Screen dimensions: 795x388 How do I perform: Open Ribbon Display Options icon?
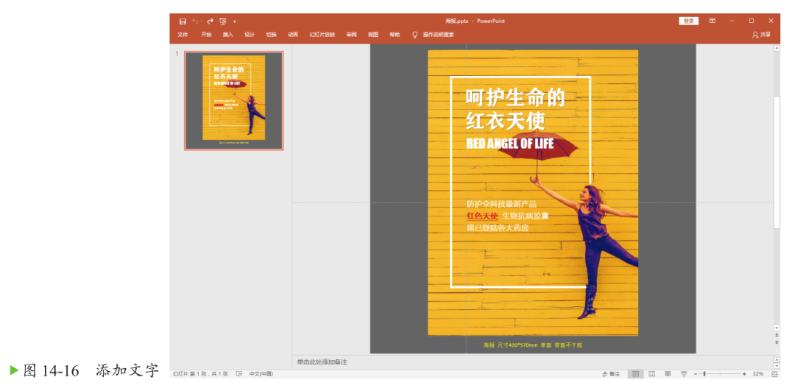tap(713, 21)
